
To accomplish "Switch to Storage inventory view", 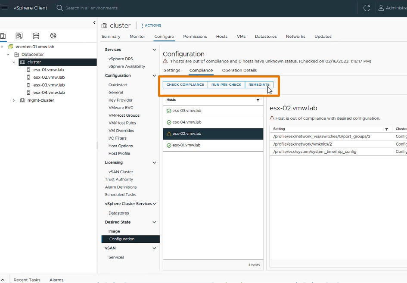I will coord(36,36).
